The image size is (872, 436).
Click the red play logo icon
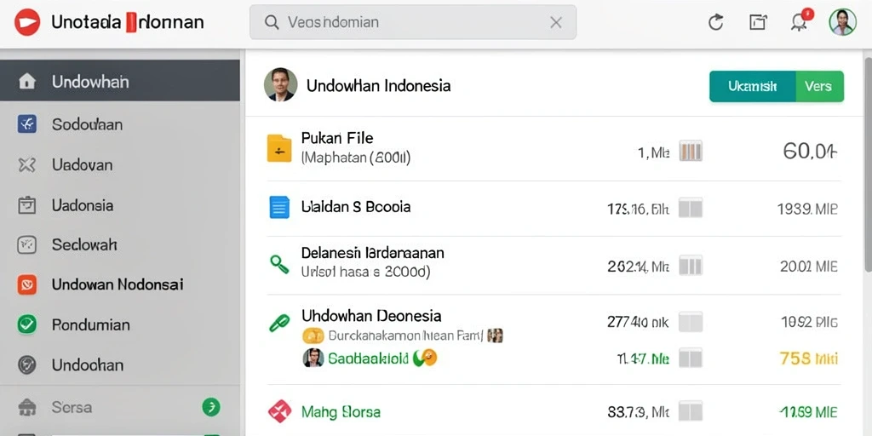[x=26, y=22]
